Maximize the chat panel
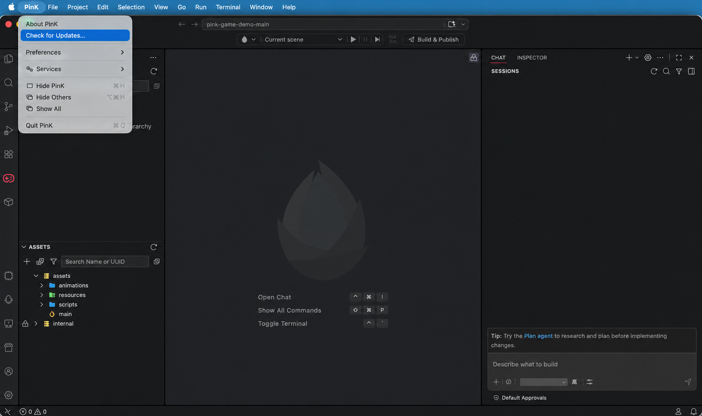Image resolution: width=702 pixels, height=416 pixels. point(679,57)
